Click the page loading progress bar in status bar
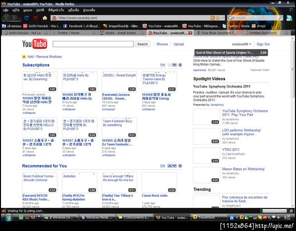The height and width of the screenshot is (231, 296). click(275, 211)
